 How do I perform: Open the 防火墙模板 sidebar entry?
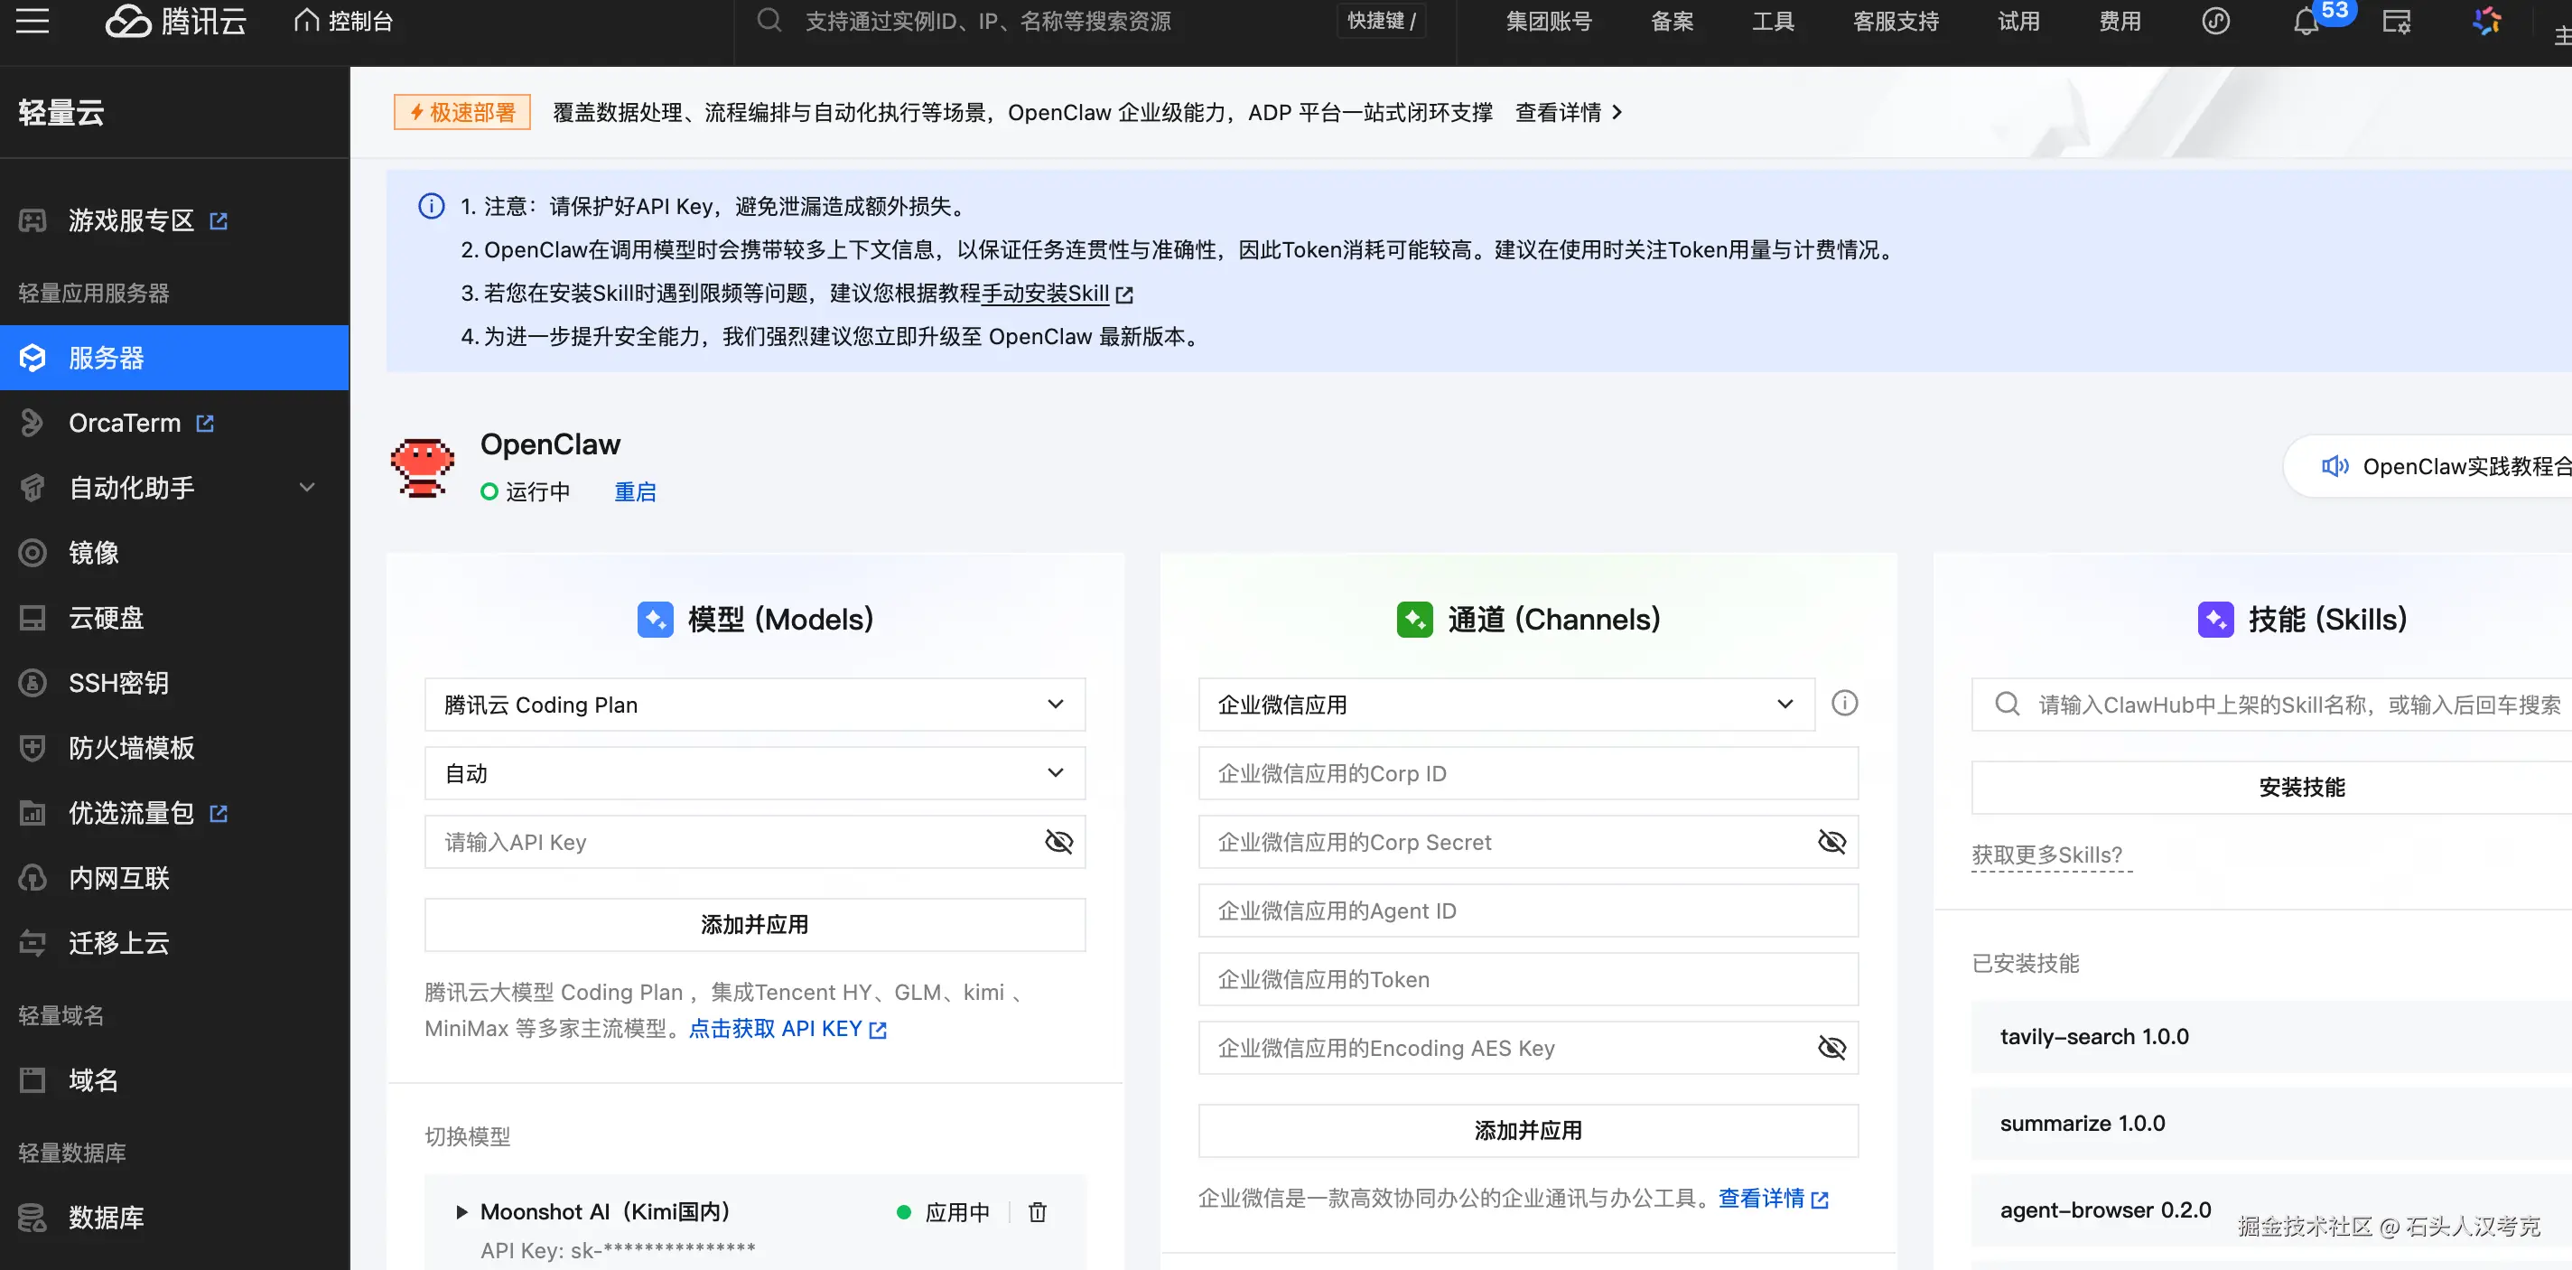point(131,748)
